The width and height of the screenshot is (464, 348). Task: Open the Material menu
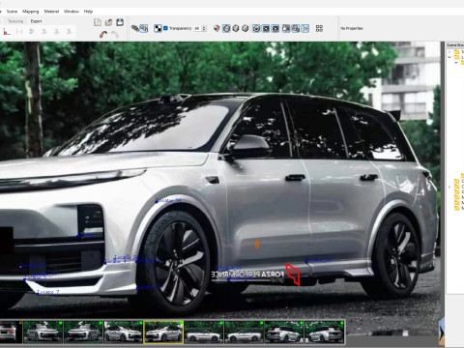click(51, 12)
